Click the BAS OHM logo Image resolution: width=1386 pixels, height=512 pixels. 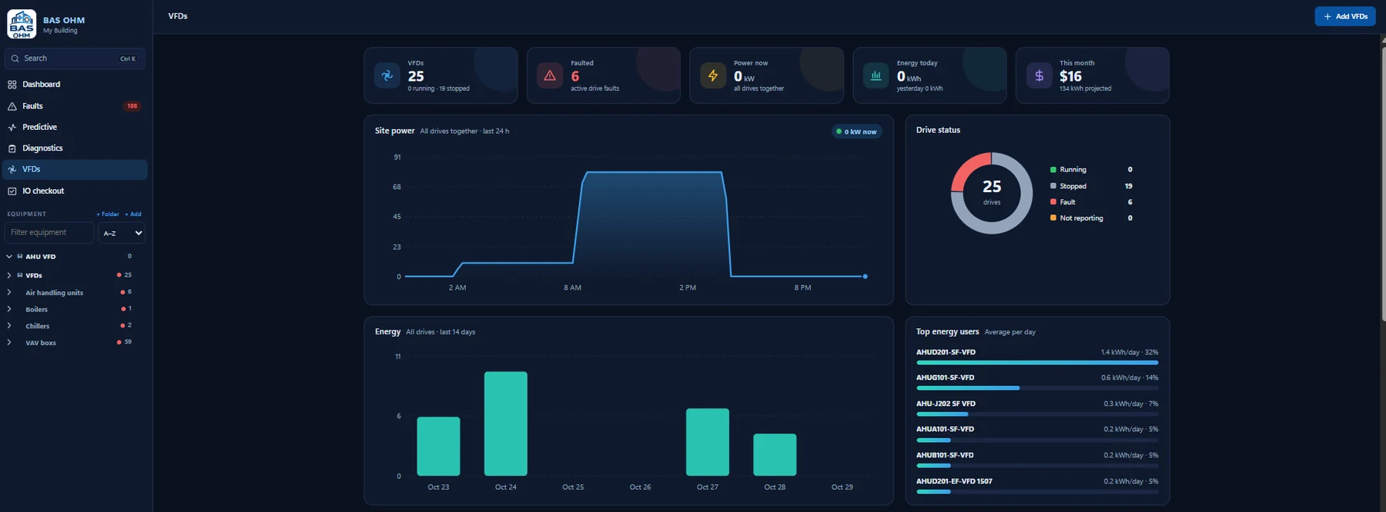click(22, 24)
